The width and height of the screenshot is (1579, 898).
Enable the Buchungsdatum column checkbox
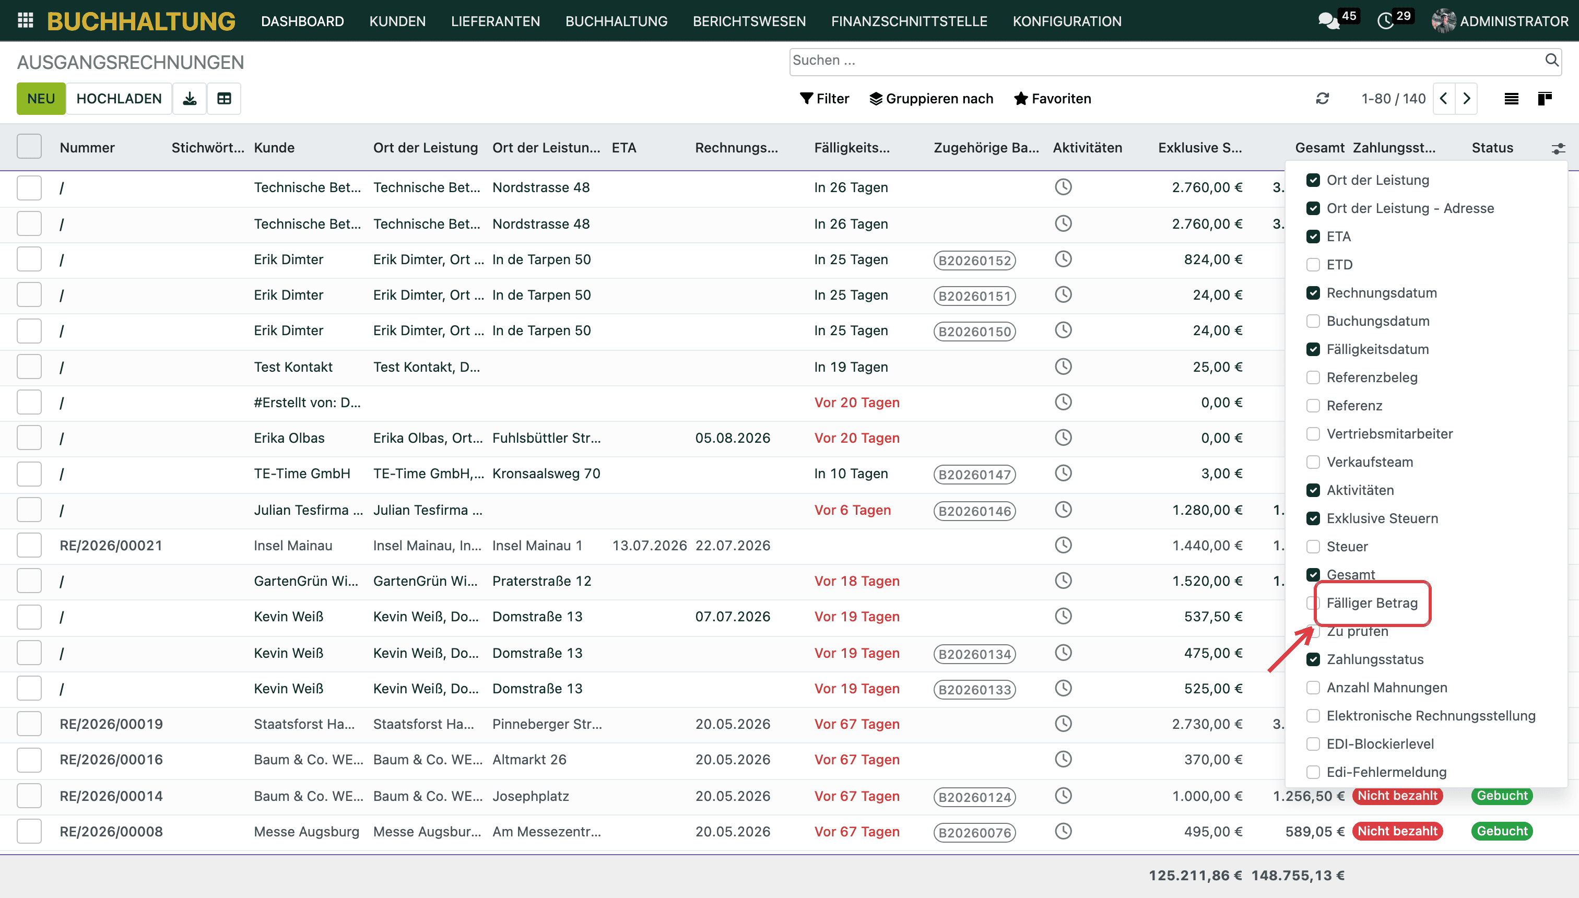(1313, 321)
